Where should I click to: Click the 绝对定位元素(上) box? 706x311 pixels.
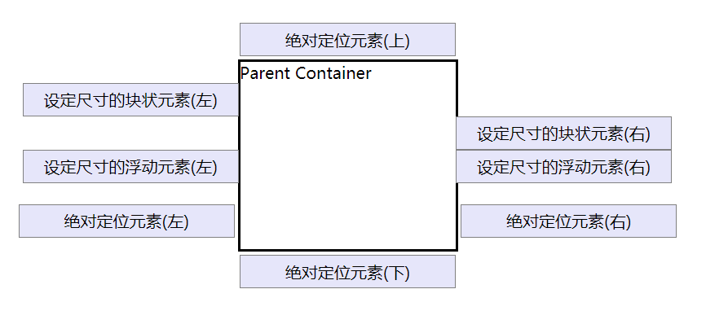(x=347, y=40)
